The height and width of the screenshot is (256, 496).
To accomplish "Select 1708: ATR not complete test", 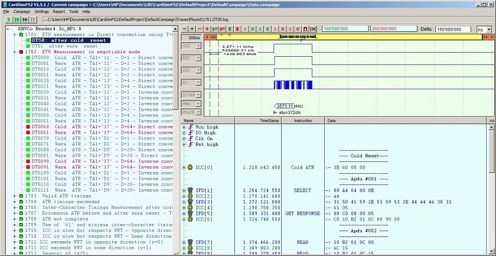I will tap(57, 219).
